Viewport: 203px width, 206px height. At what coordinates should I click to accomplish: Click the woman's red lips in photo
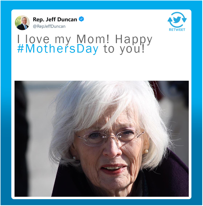[114, 169]
